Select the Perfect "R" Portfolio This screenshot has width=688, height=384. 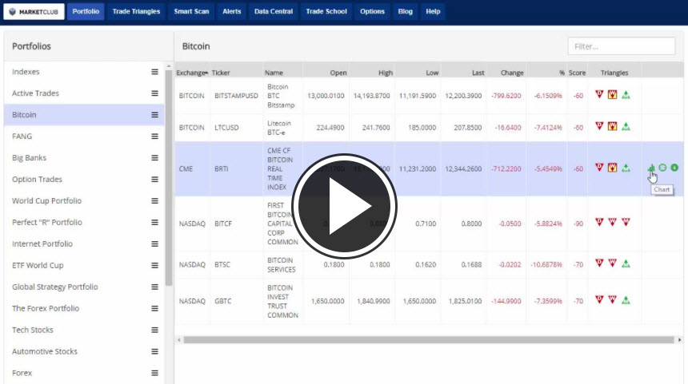coord(84,223)
